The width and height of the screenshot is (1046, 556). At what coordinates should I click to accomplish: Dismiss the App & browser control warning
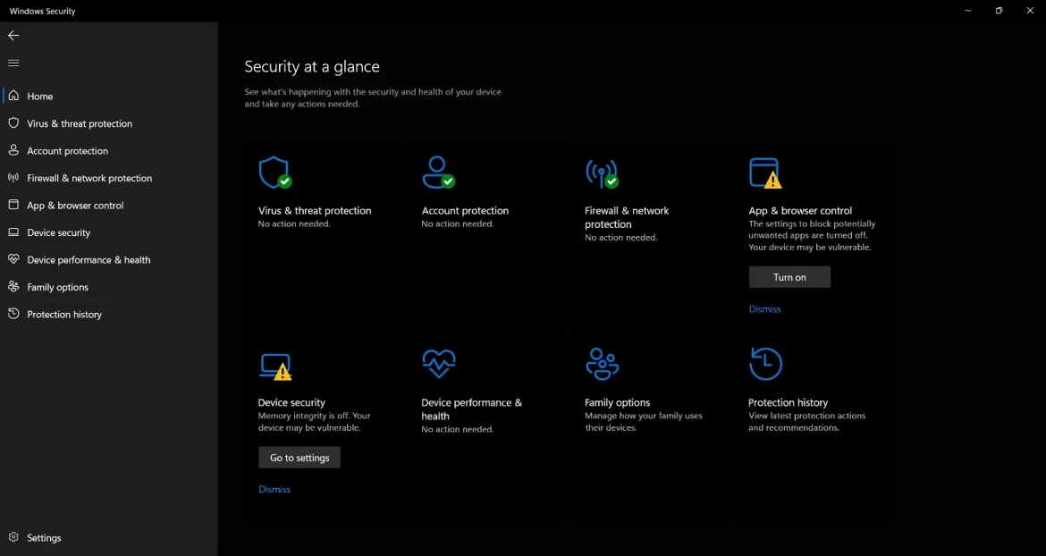(x=764, y=308)
